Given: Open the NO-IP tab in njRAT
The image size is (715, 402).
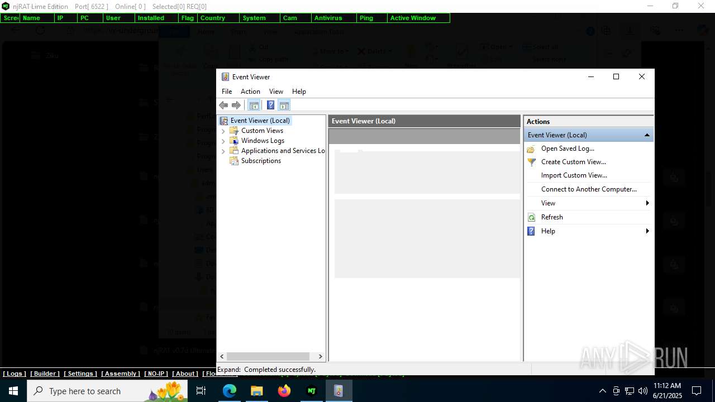Looking at the screenshot, I should coord(156,374).
